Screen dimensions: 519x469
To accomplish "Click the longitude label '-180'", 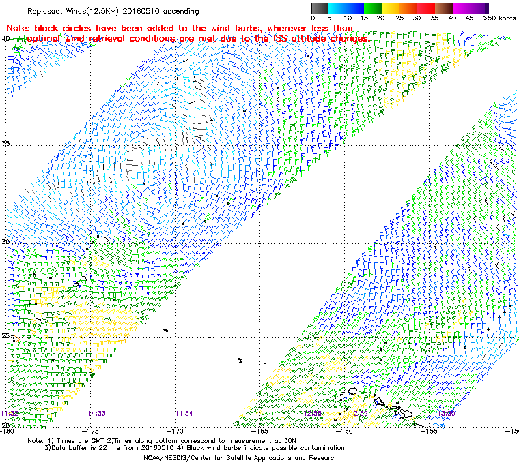I will pos(8,431).
